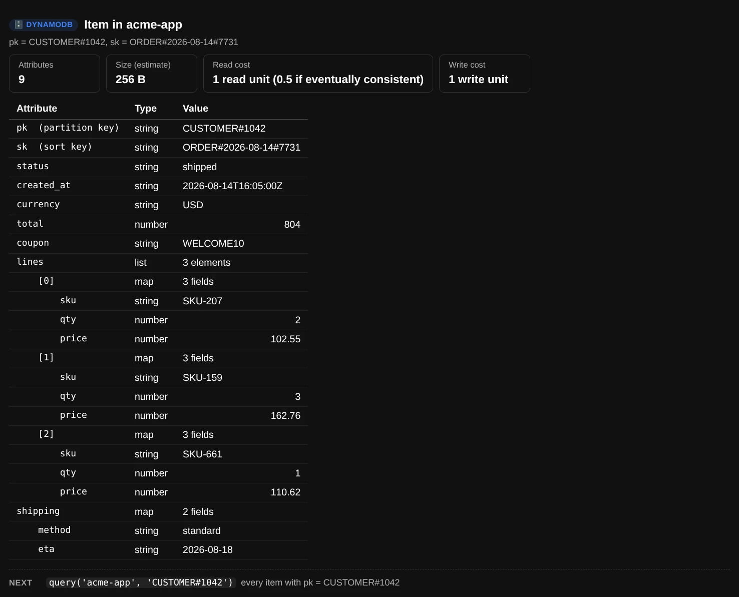Image resolution: width=739 pixels, height=597 pixels.
Task: Click the Attribute column header
Action: click(x=37, y=109)
